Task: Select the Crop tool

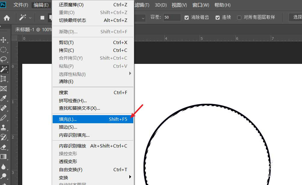Action: [4, 79]
